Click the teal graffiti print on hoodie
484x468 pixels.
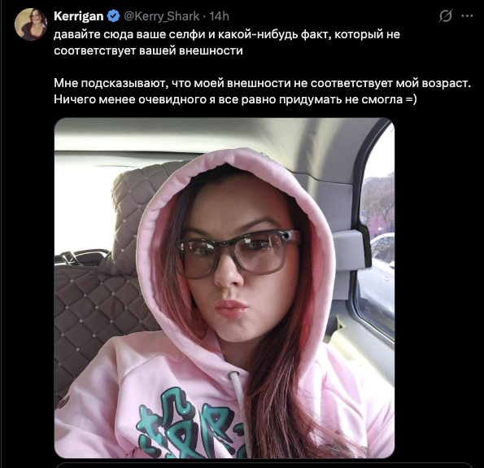[x=189, y=424]
